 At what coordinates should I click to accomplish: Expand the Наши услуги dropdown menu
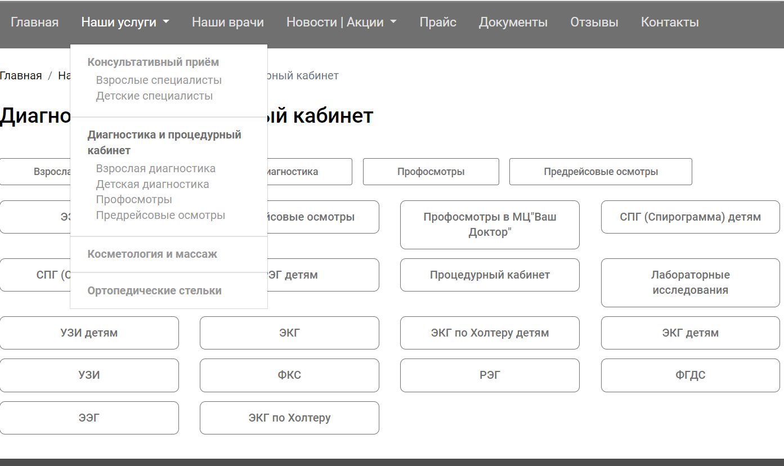[x=125, y=23]
